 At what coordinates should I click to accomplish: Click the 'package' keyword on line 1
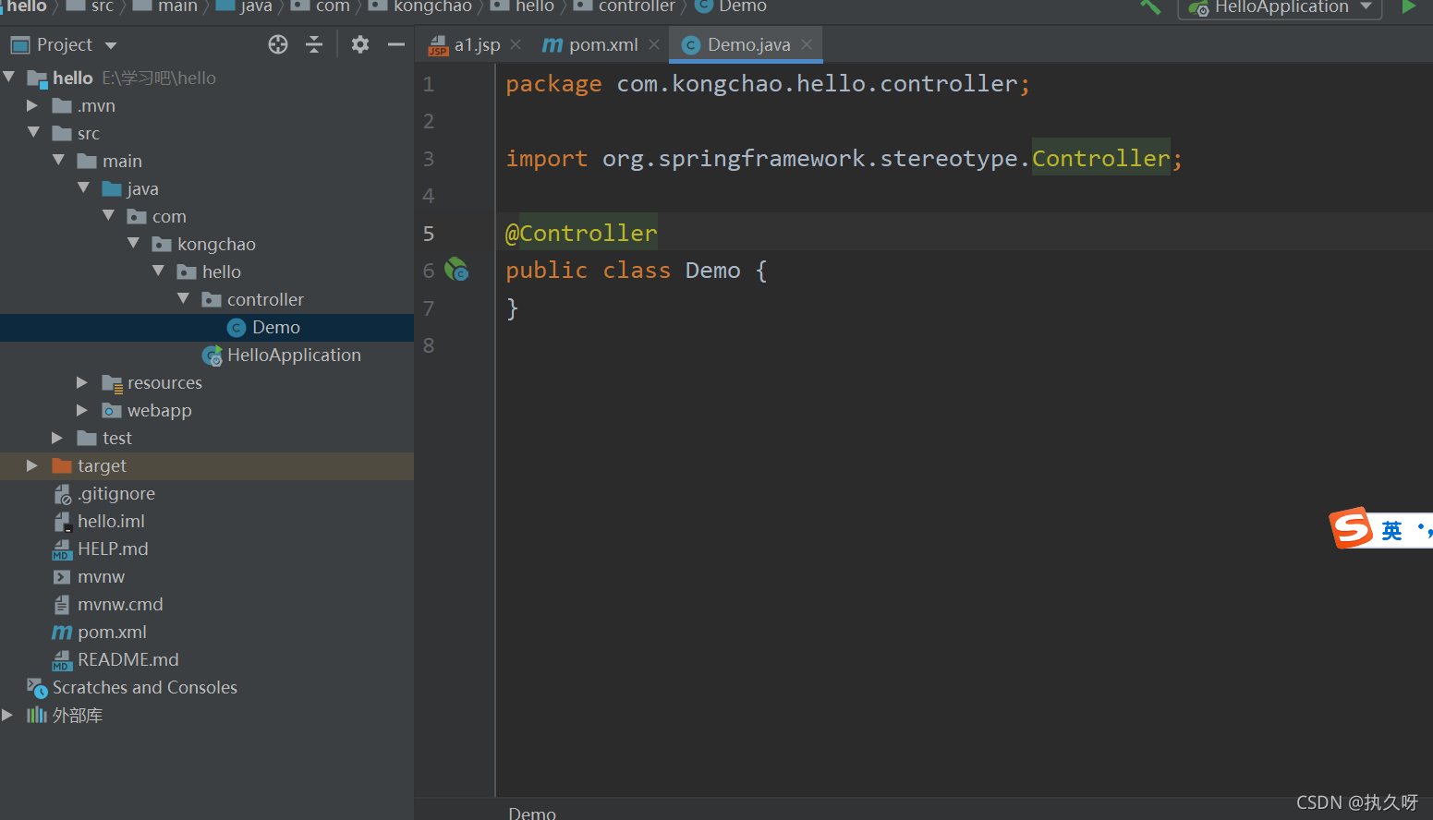[x=553, y=83]
